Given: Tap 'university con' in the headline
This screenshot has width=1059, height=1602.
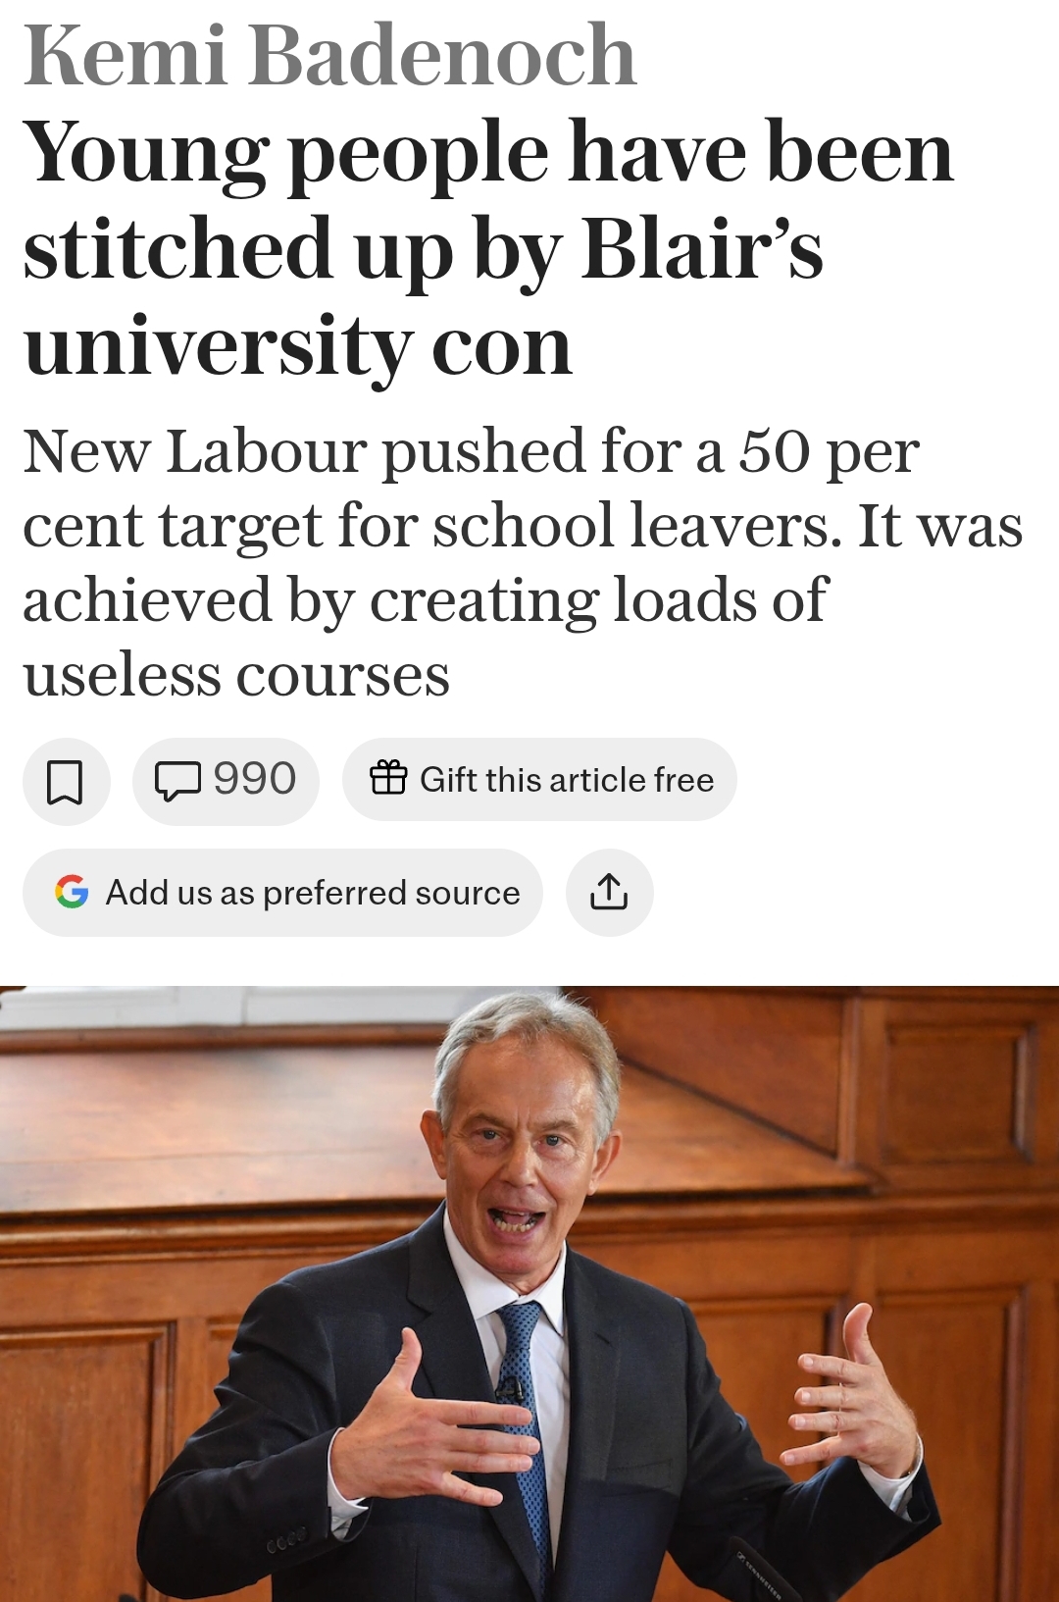Looking at the screenshot, I should 297,346.
